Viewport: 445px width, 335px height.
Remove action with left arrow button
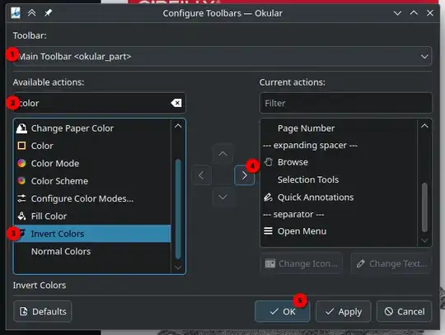coord(201,175)
